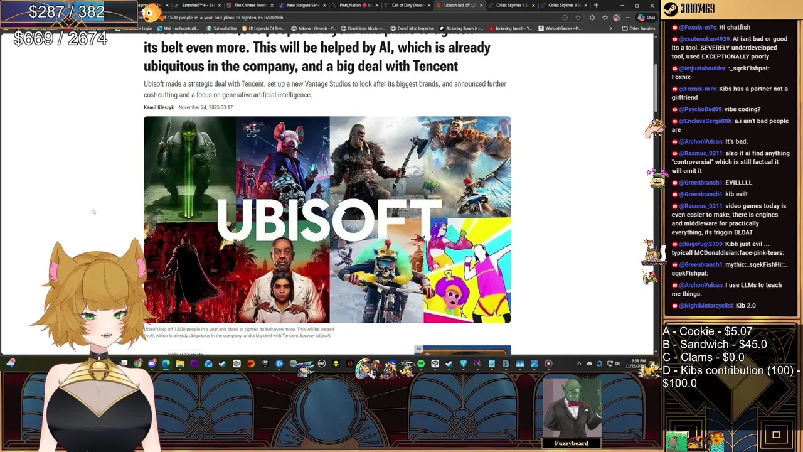Open the volume control in system tray
Image resolution: width=803 pixels, height=452 pixels.
coord(617,363)
